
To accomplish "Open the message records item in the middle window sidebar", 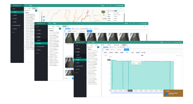I will point(41,50).
